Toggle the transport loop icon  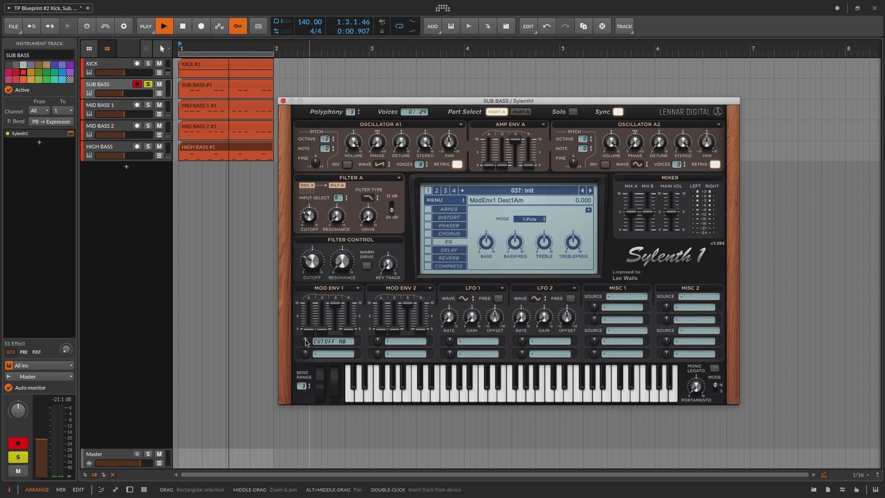(399, 26)
